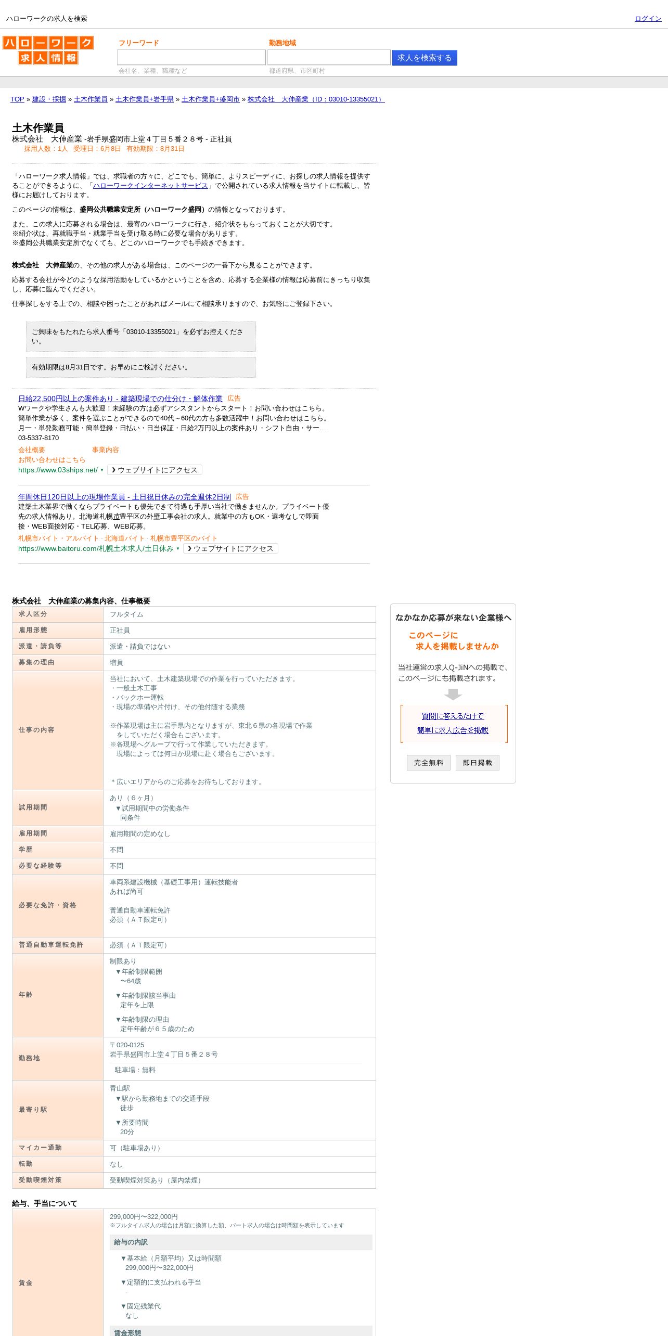Open ハローワークインターネットサービス link
668x1336 pixels.
click(x=150, y=186)
